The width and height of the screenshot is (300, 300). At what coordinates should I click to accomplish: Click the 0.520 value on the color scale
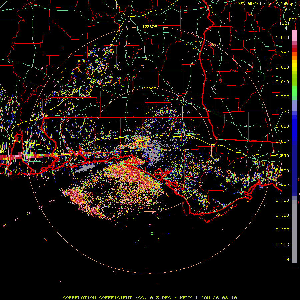pyautogui.click(x=282, y=171)
